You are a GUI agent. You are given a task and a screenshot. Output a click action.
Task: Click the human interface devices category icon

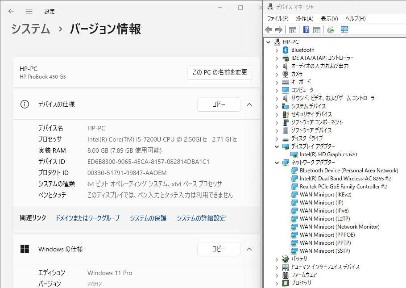286,267
